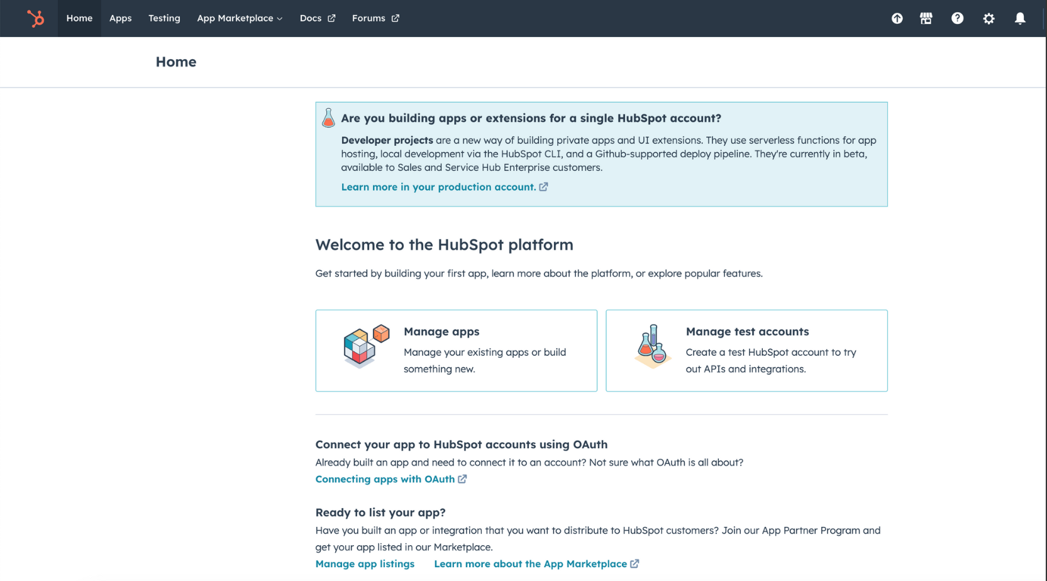Select the Apps tab in navigation
Screen dimensions: 1047x581
[x=120, y=18]
